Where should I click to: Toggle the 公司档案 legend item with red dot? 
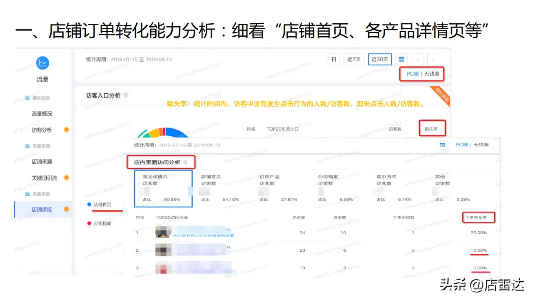99,223
